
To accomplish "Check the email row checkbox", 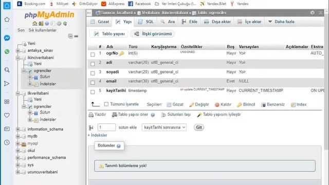I will coord(93,83).
